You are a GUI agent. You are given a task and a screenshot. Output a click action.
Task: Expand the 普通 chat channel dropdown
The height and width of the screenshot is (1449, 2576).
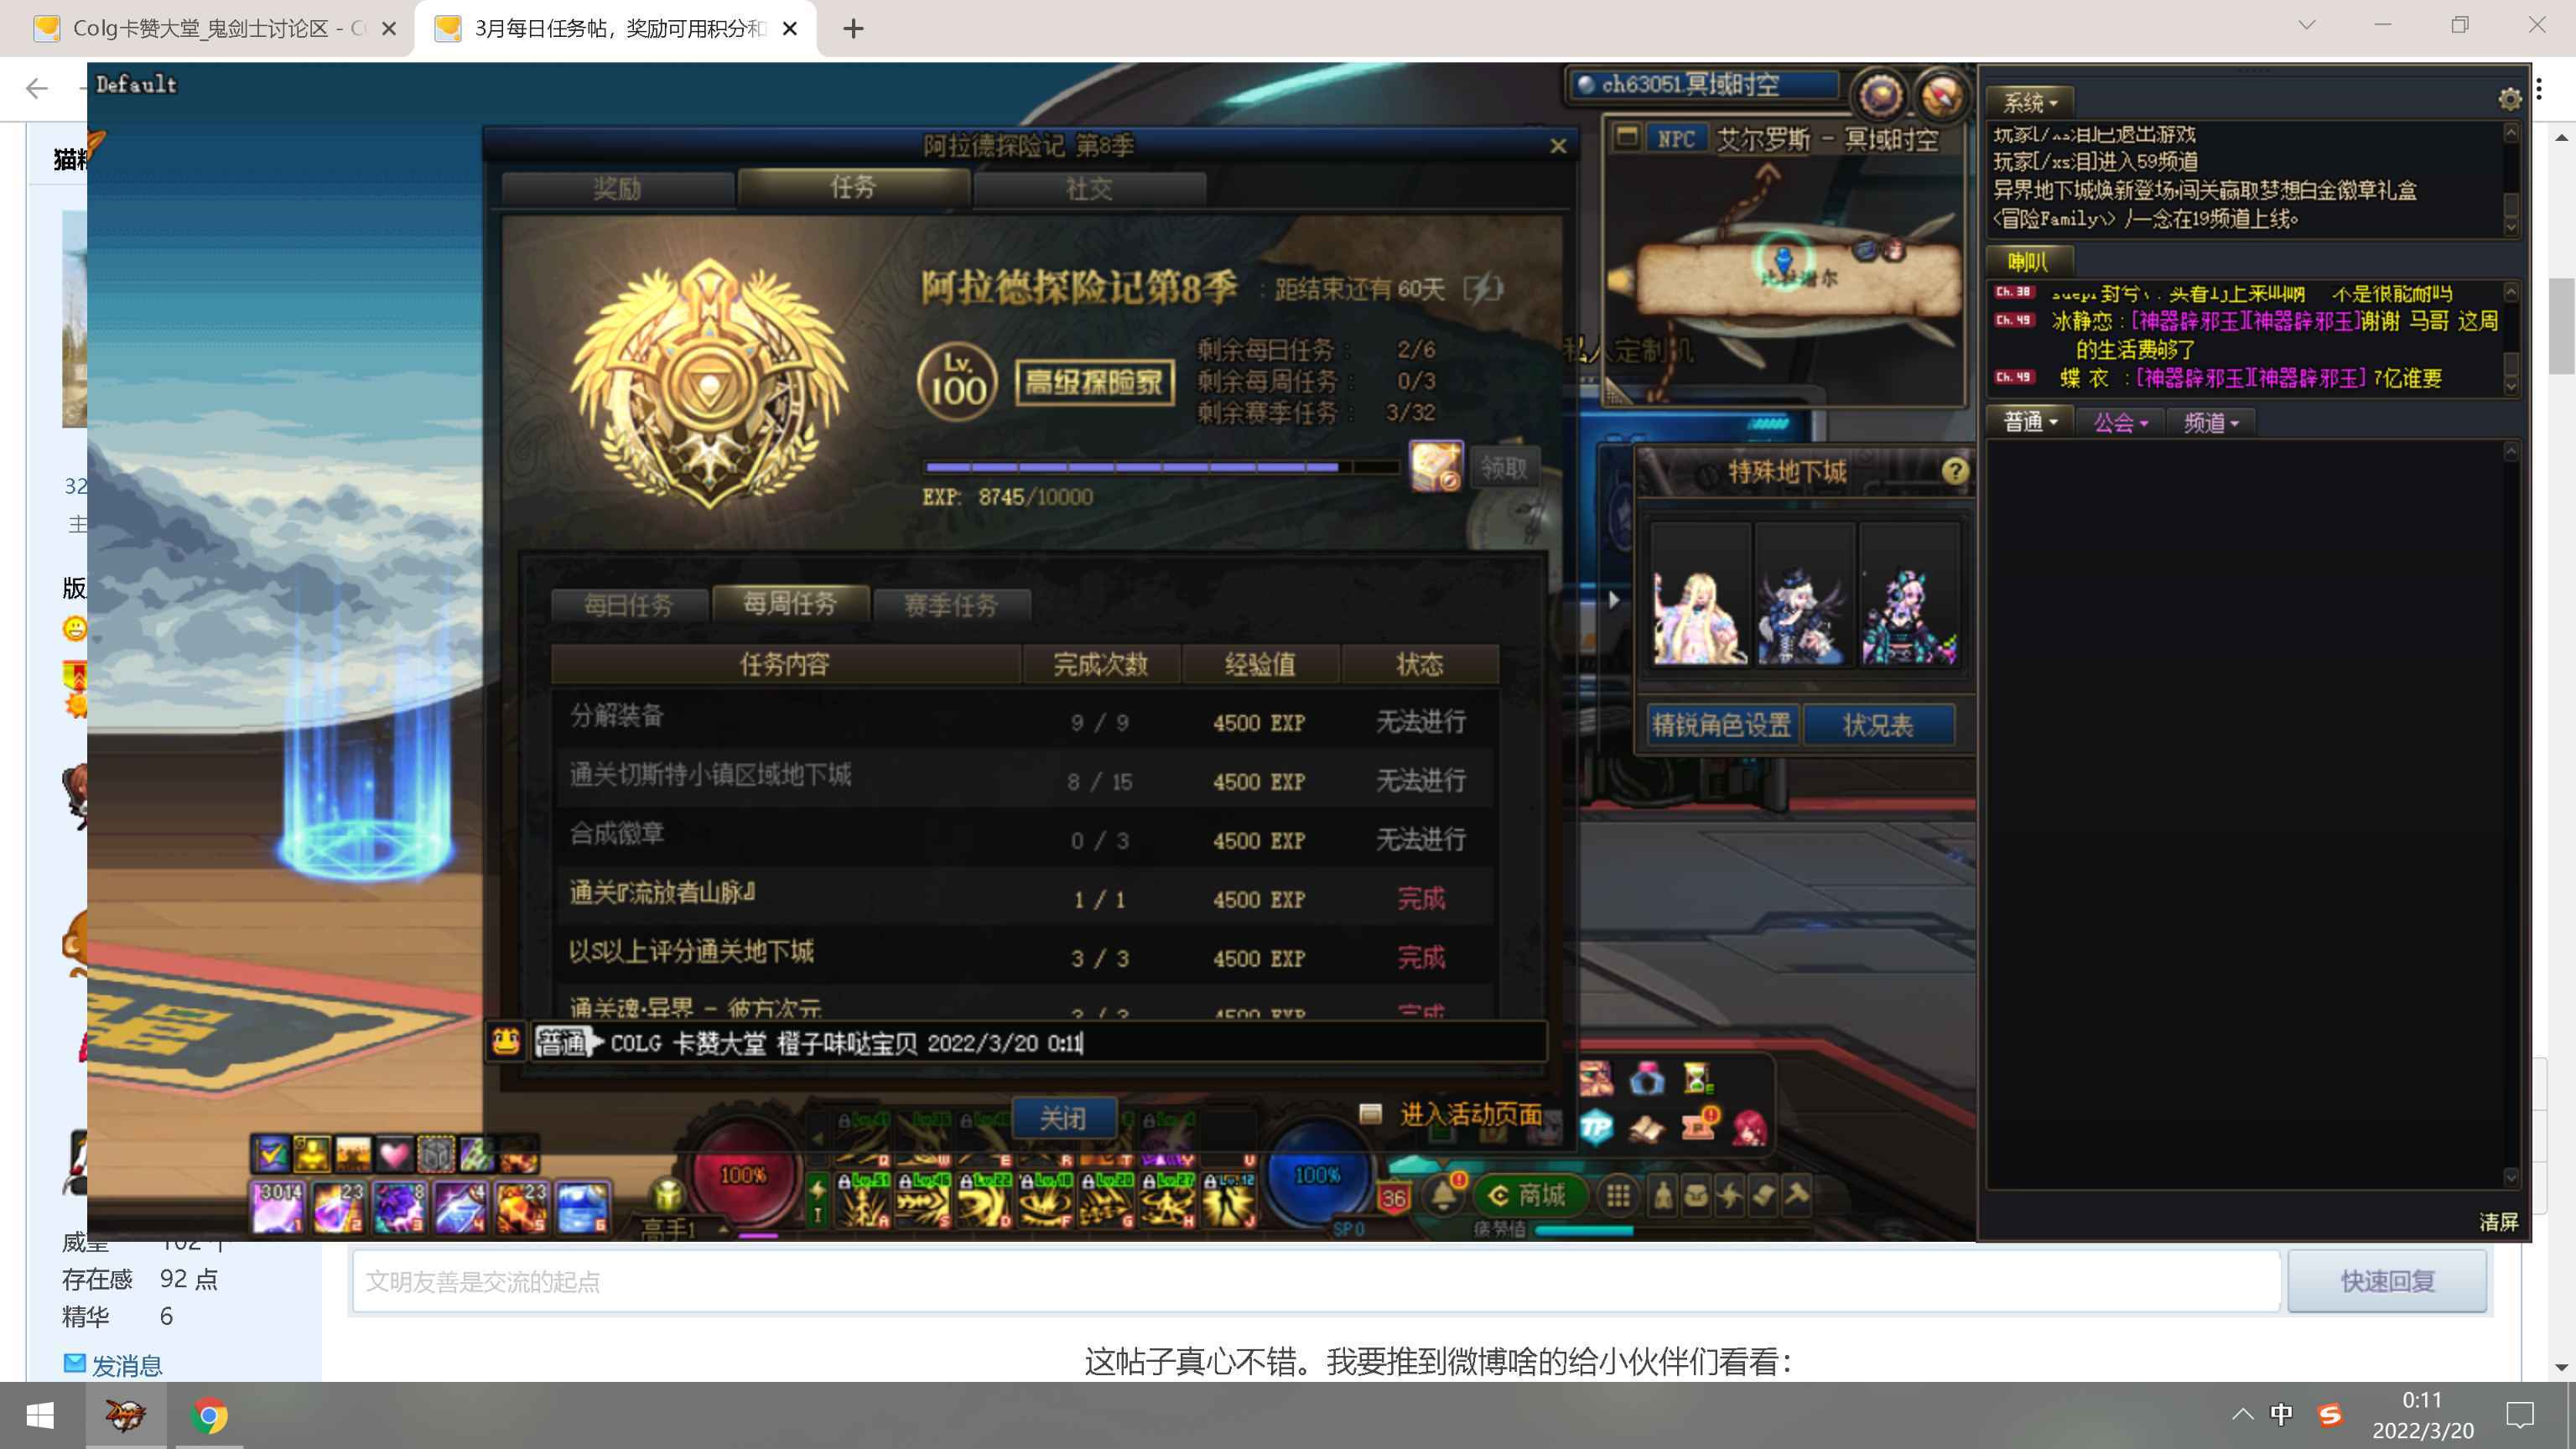click(2030, 422)
